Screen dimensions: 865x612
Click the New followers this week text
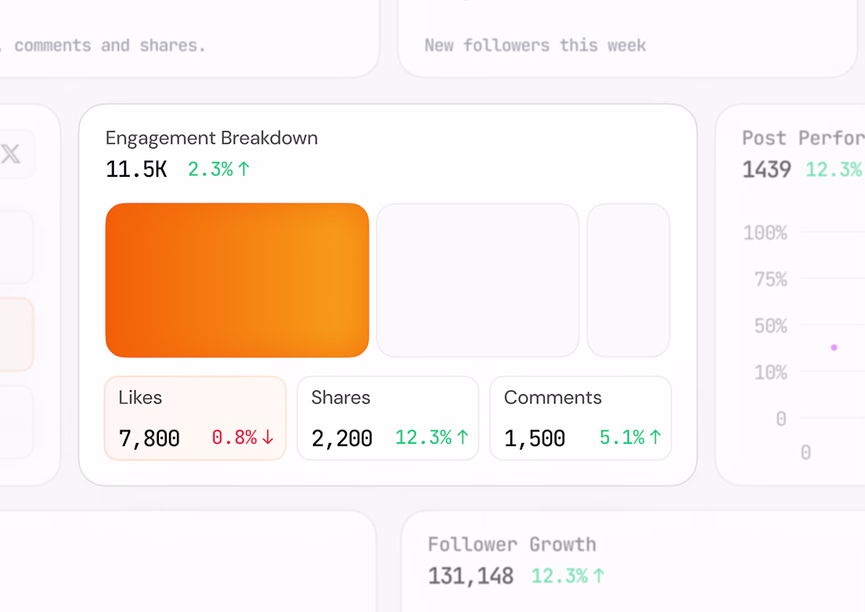tap(535, 46)
